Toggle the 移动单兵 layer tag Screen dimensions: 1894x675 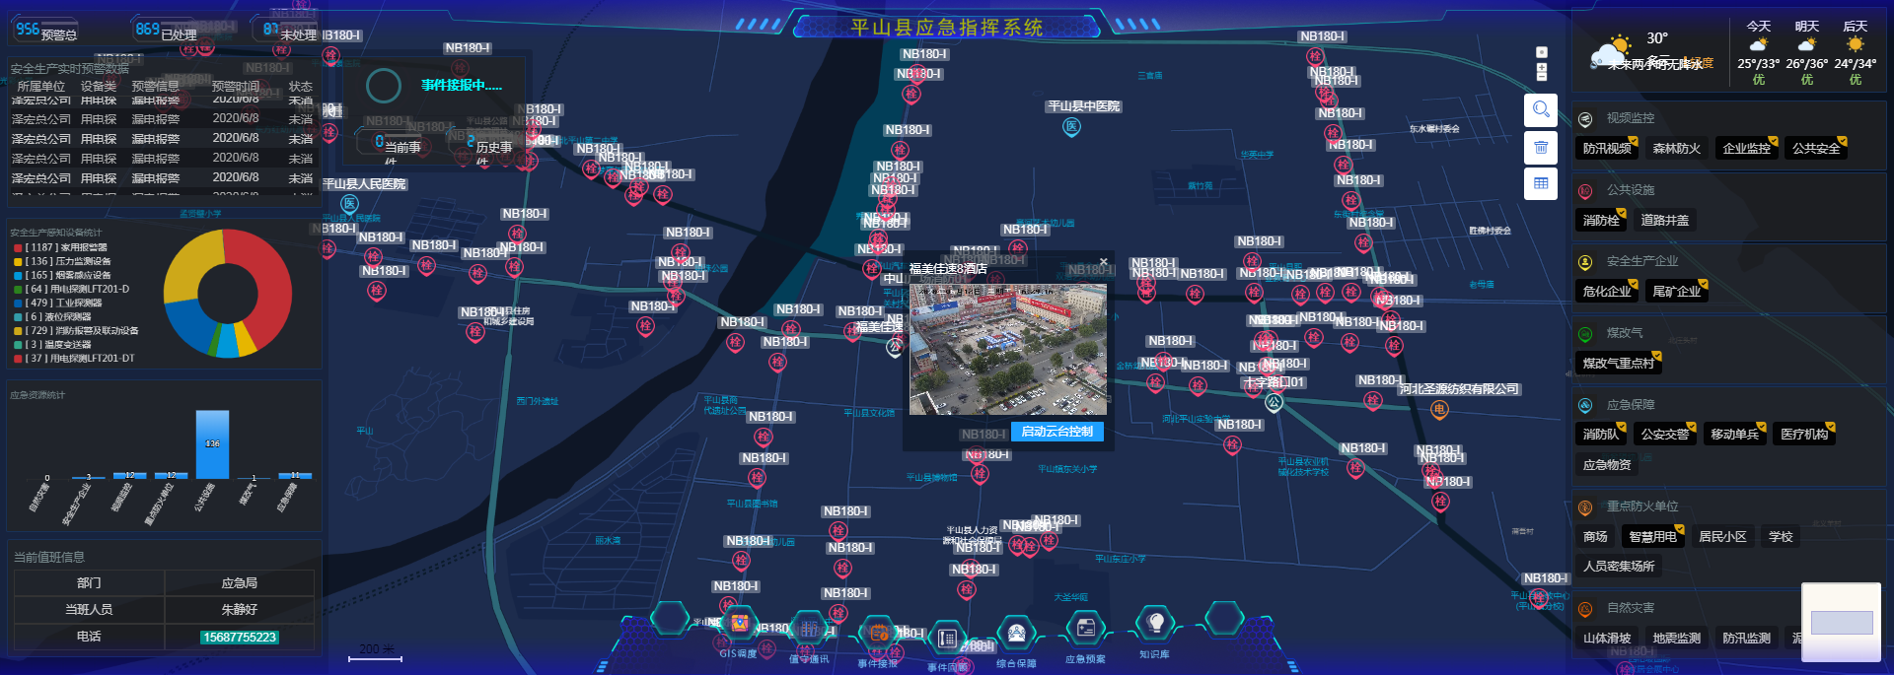pyautogui.click(x=1734, y=435)
